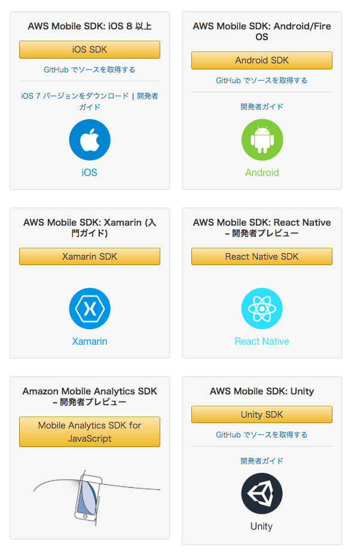Download the iOS SDK
Viewport: 348px width, 553px height.
(90, 50)
